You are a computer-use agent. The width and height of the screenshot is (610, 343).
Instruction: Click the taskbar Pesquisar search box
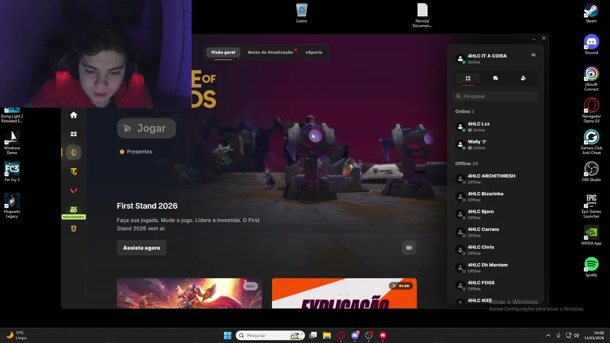[270, 335]
